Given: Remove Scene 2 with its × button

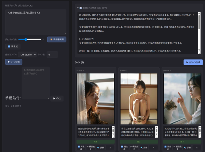Looking at the screenshot, I should tap(153, 148).
